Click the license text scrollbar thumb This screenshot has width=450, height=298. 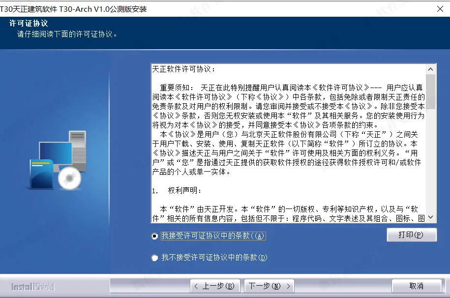click(430, 91)
